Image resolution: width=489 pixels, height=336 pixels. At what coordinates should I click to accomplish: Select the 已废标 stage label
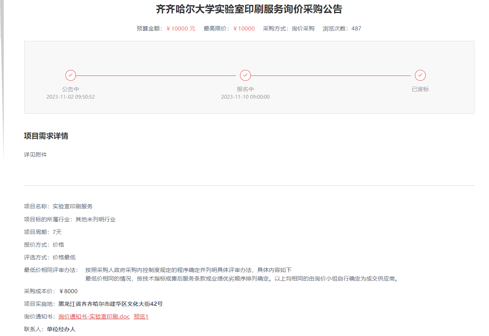pyautogui.click(x=420, y=89)
